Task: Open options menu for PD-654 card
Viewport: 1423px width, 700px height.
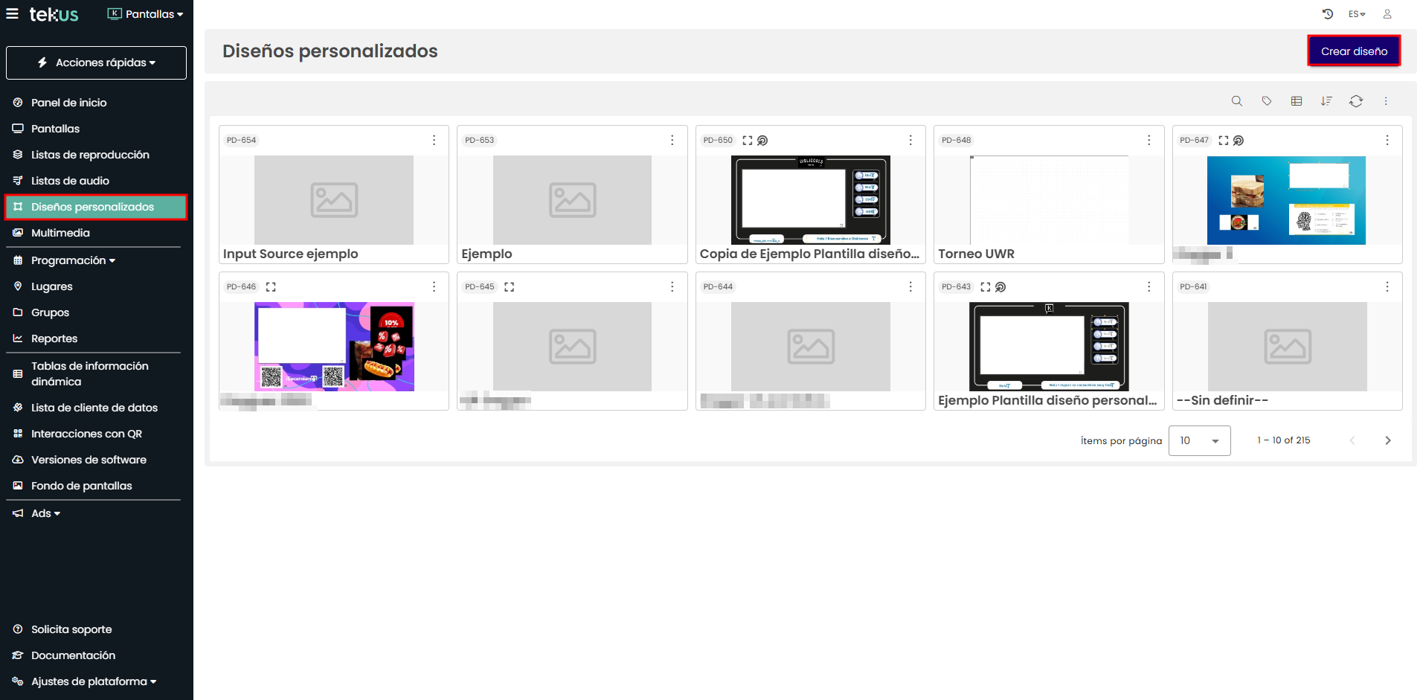Action: click(434, 140)
